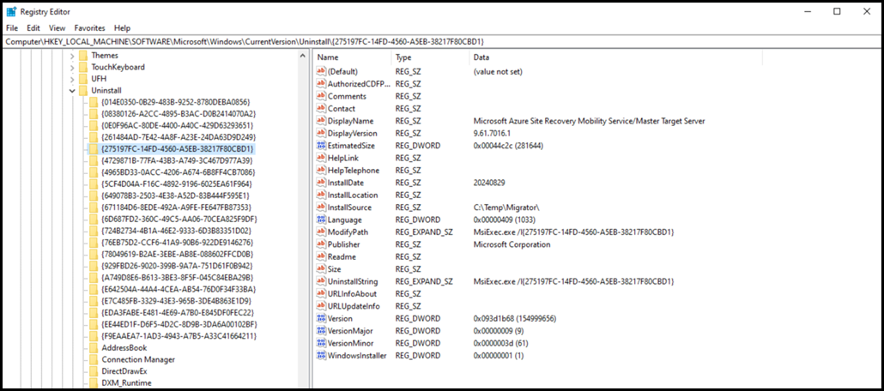Expand the Themes registry key
This screenshot has width=884, height=391.
tap(72, 55)
